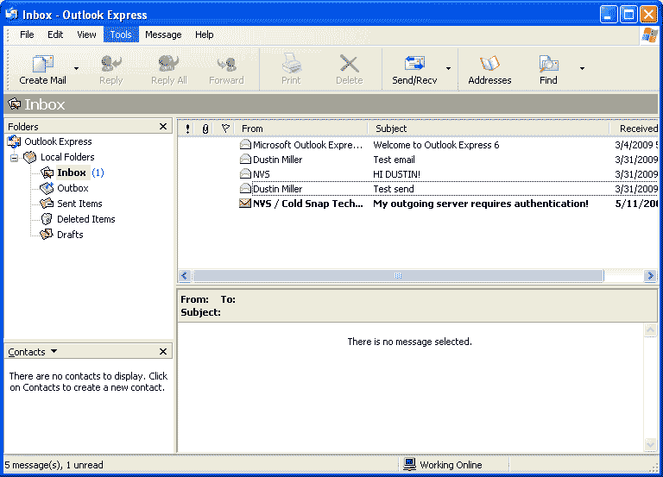Sort by the Flag column header
Screen dimensions: 663x477
225,129
